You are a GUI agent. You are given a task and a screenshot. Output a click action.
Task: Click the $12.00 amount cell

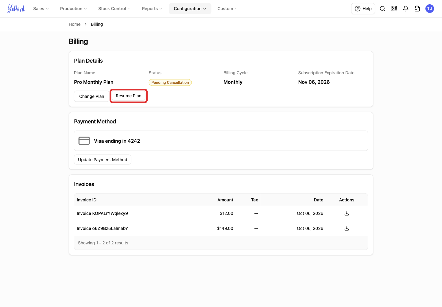coord(227,213)
